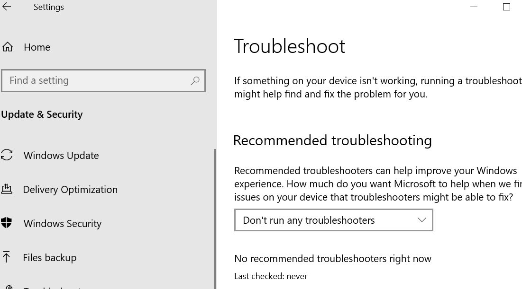Screen dimensions: 522x289
Task: Click the Recommended troubleshooting heading
Action: [x=332, y=140]
